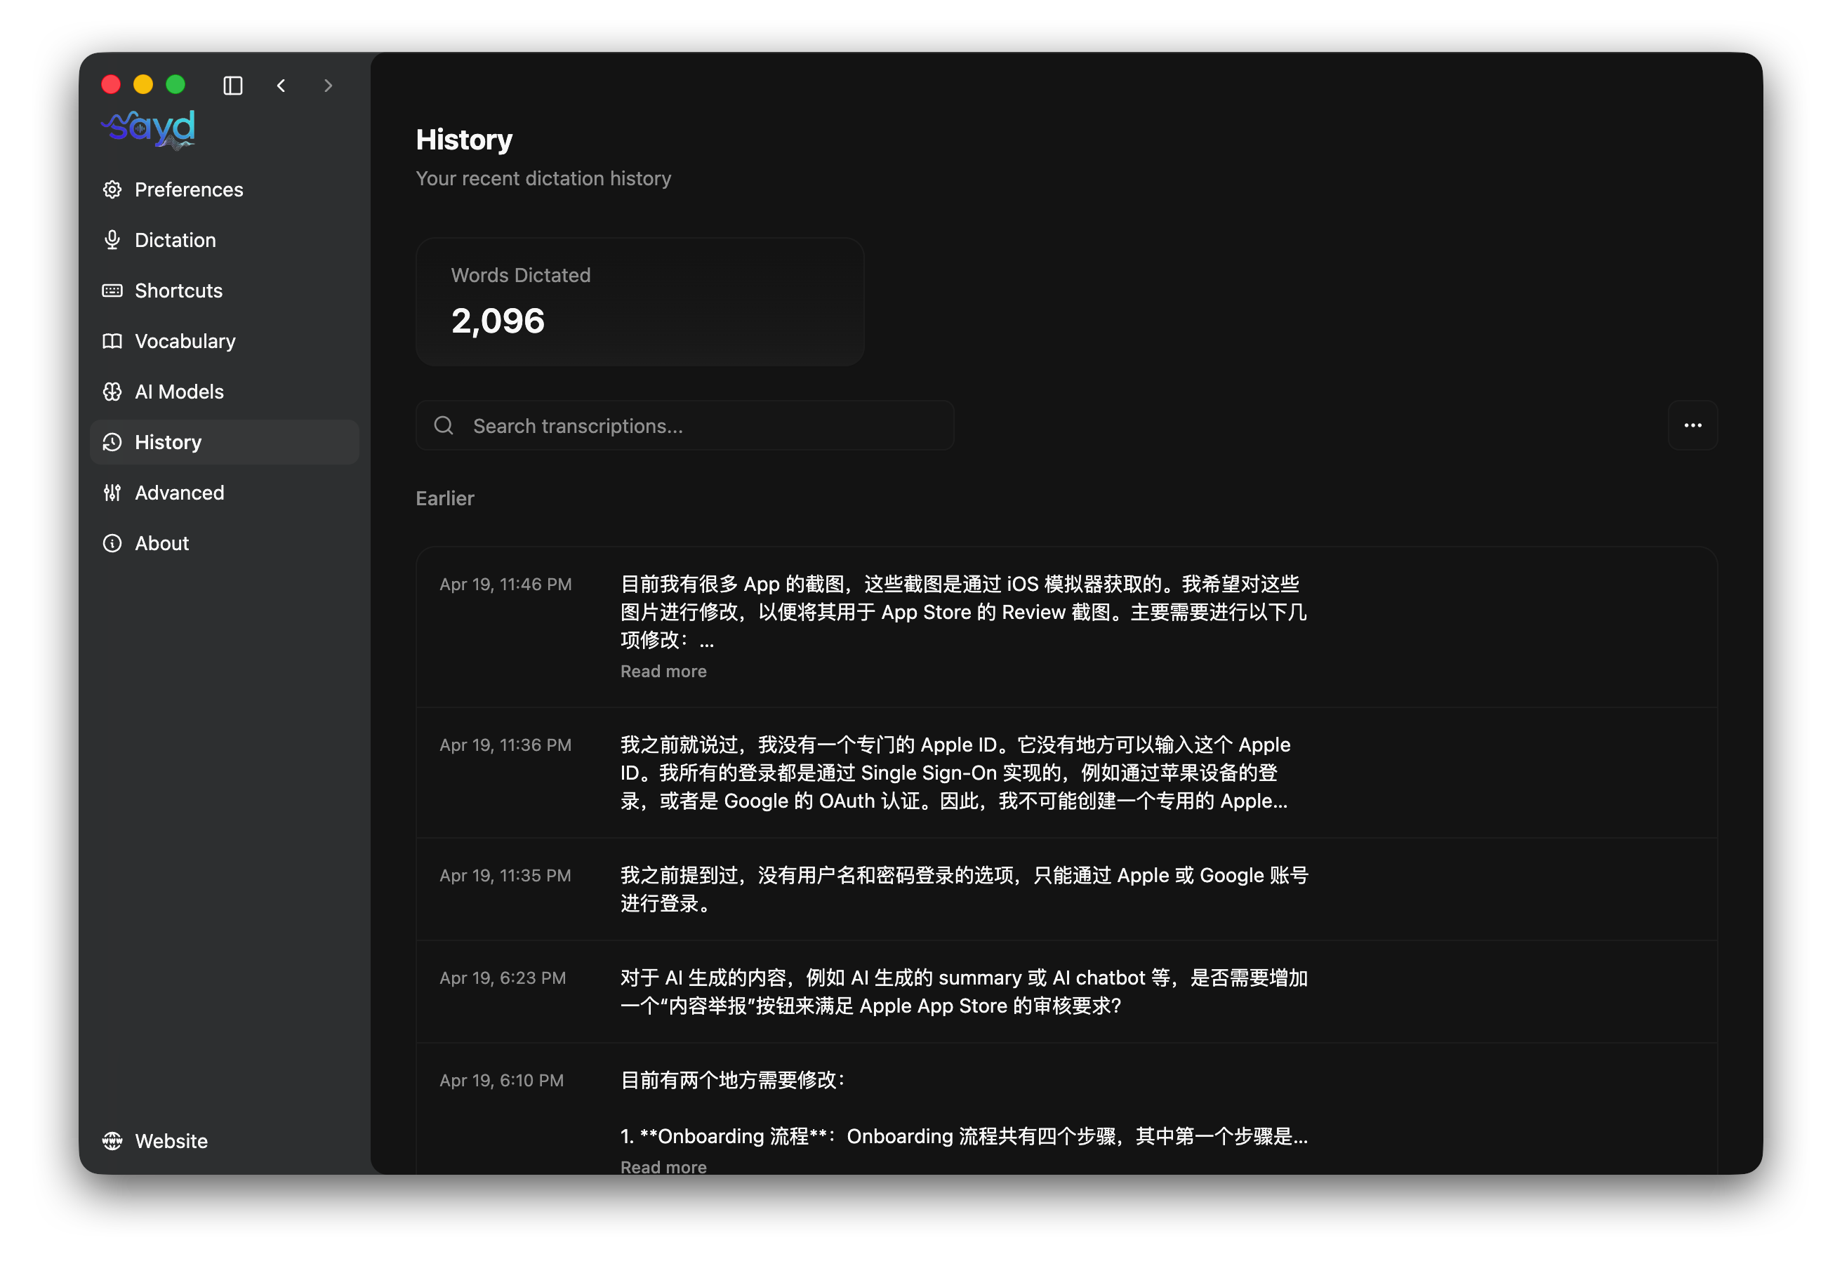Select the Dictation microphone icon

112,239
